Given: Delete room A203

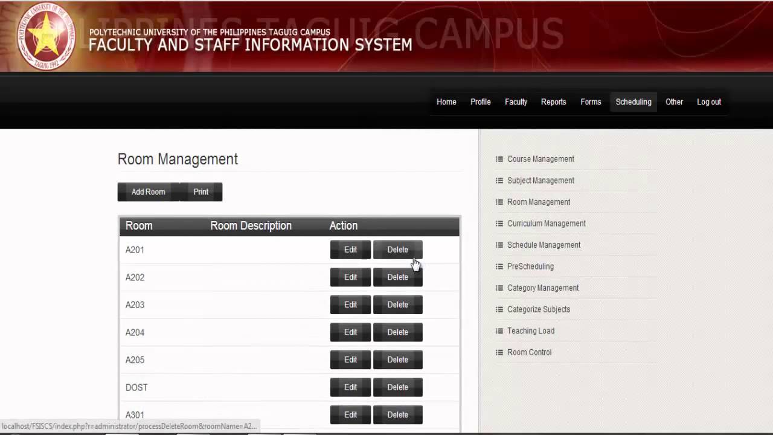Looking at the screenshot, I should pos(397,304).
